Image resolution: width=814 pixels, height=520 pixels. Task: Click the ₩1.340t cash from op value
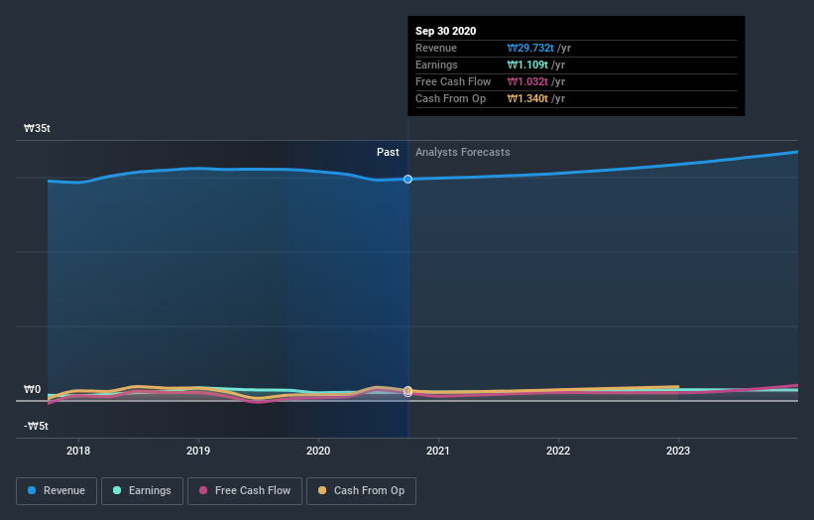(x=527, y=98)
